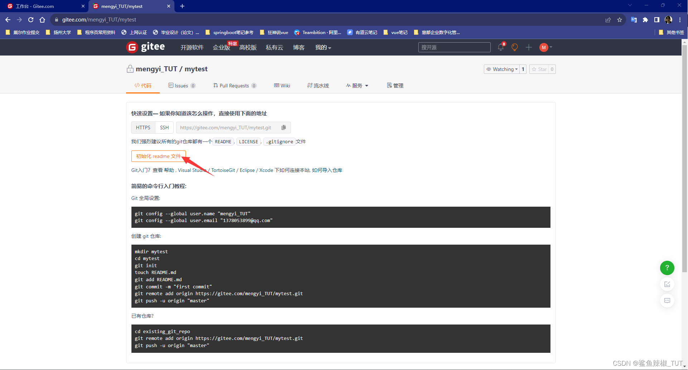This screenshot has width=688, height=370.
Task: Open the 扬州大学 bookmark folder
Action: point(58,32)
